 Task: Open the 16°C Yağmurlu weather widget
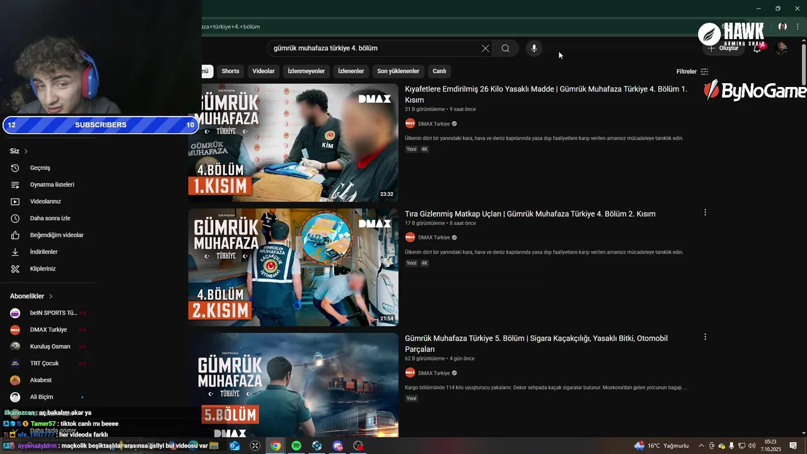(661, 446)
